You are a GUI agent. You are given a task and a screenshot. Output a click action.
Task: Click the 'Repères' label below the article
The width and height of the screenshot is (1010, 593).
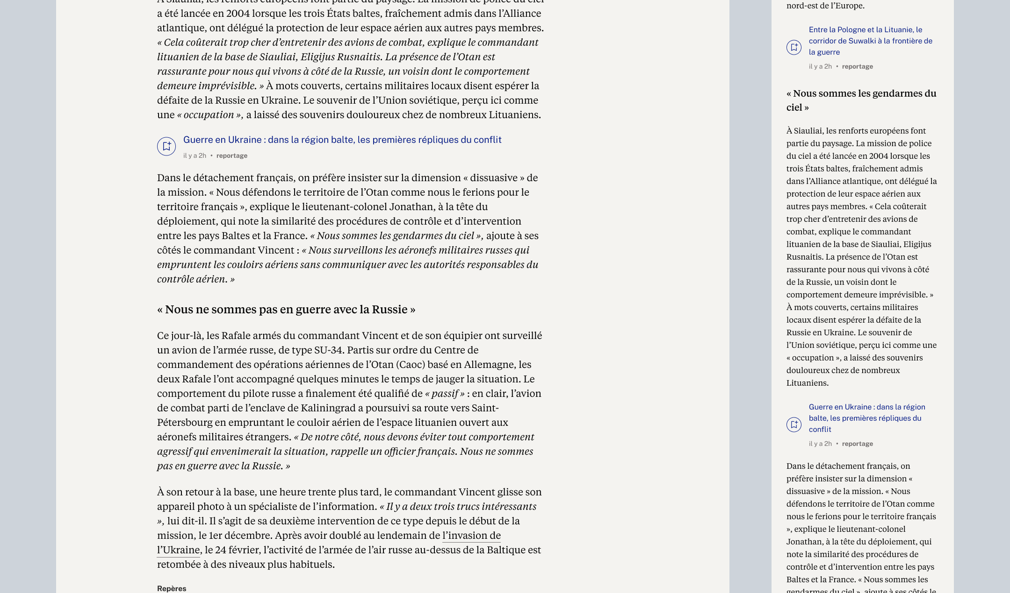click(172, 588)
